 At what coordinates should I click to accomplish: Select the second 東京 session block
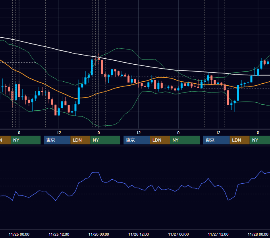point(137,140)
